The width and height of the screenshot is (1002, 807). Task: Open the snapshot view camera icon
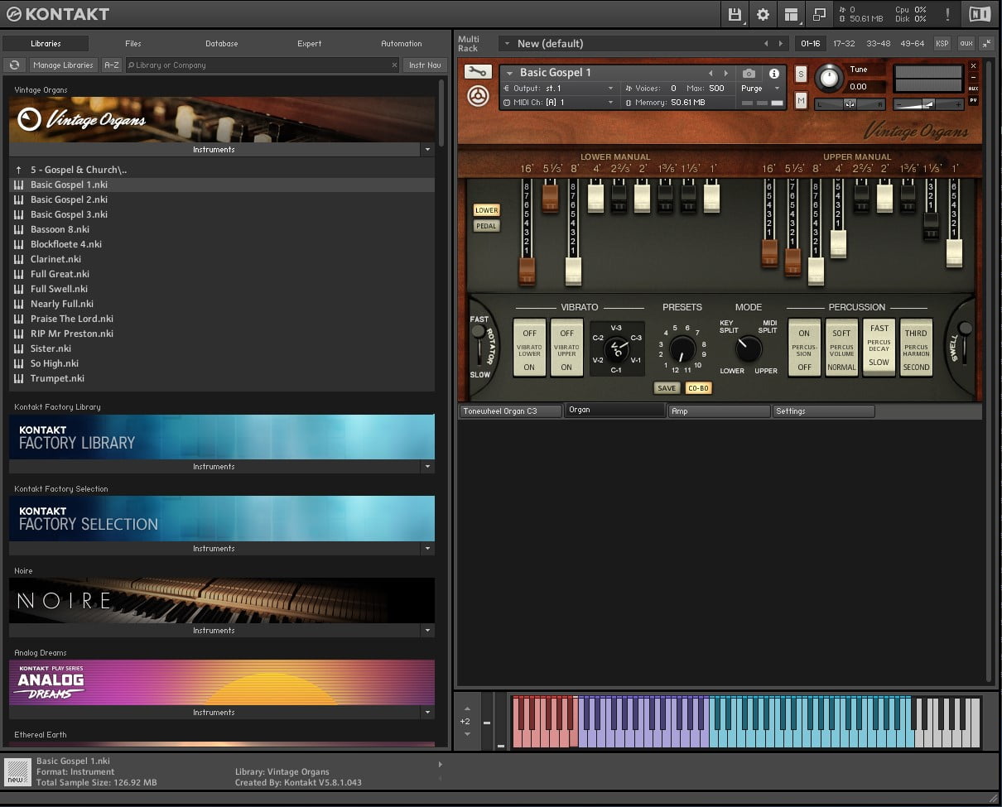click(x=749, y=73)
